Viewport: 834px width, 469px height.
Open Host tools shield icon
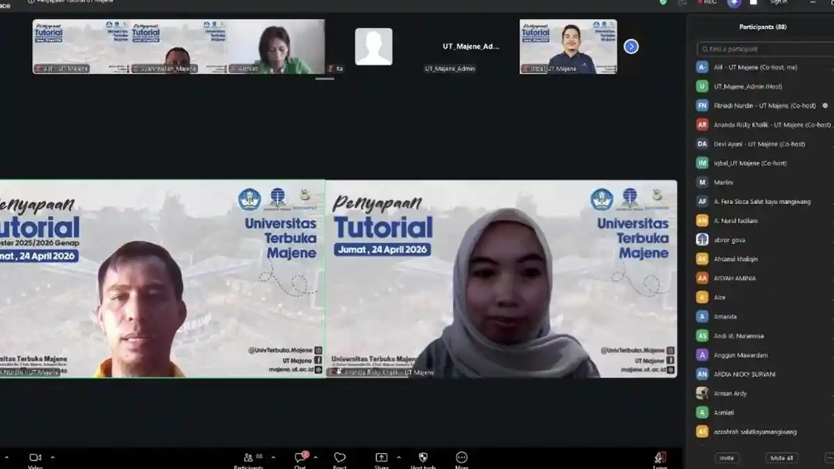tap(423, 457)
